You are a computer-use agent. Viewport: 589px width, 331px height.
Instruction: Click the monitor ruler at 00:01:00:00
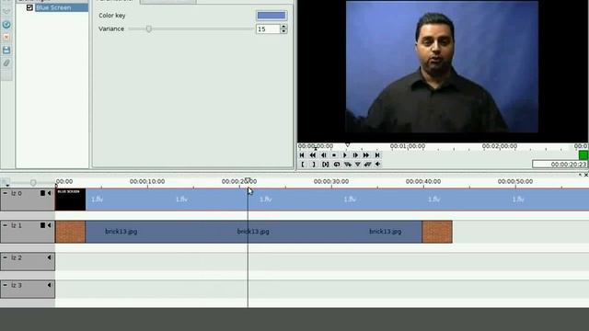(x=408, y=146)
